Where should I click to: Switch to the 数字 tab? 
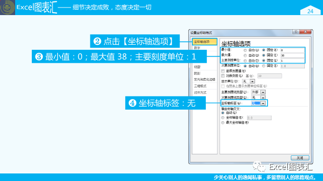(204, 48)
